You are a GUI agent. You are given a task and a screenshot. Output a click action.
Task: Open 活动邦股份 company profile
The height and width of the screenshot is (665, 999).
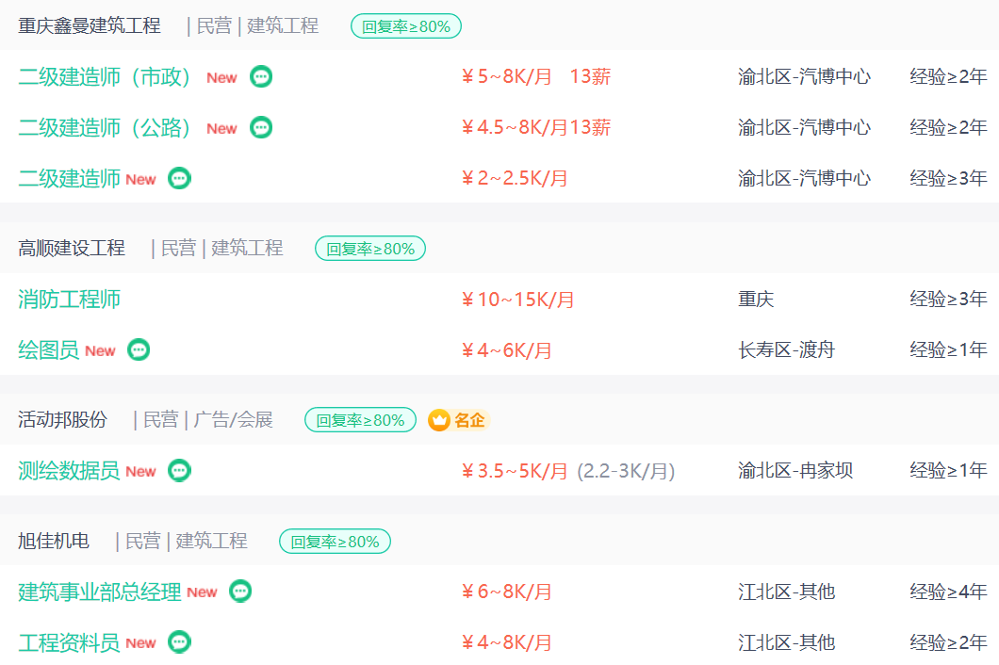(x=62, y=420)
